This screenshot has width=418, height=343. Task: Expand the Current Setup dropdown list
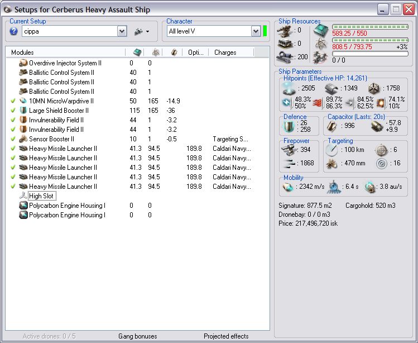point(122,32)
